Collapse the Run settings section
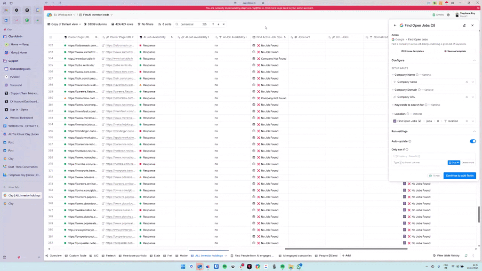 point(474,131)
